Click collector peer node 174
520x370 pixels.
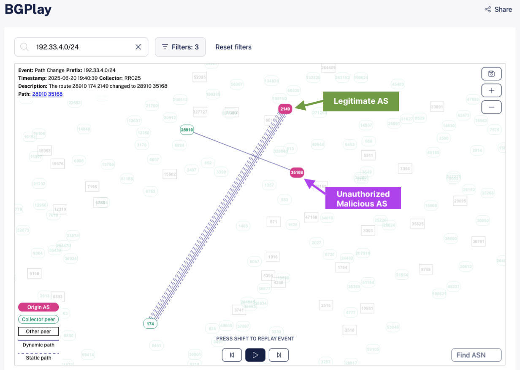pyautogui.click(x=150, y=324)
